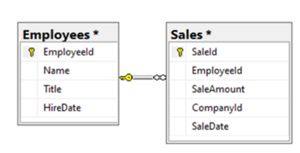Click the relationship line between the tables
Screen dimensions: 300x153
143,78
